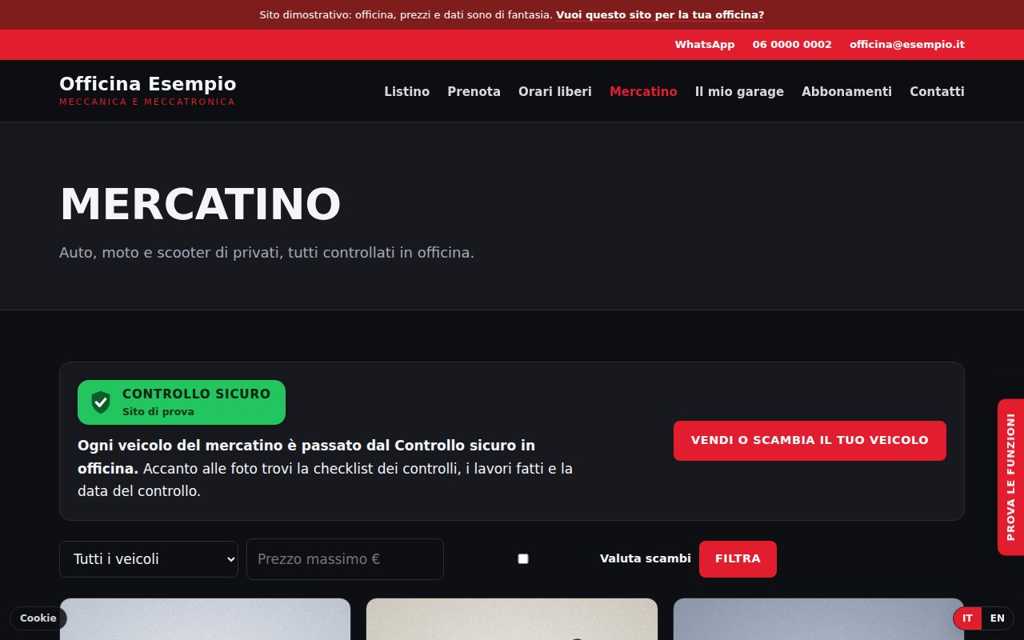Image resolution: width=1024 pixels, height=640 pixels.
Task: Open the Listino menu item
Action: [406, 91]
